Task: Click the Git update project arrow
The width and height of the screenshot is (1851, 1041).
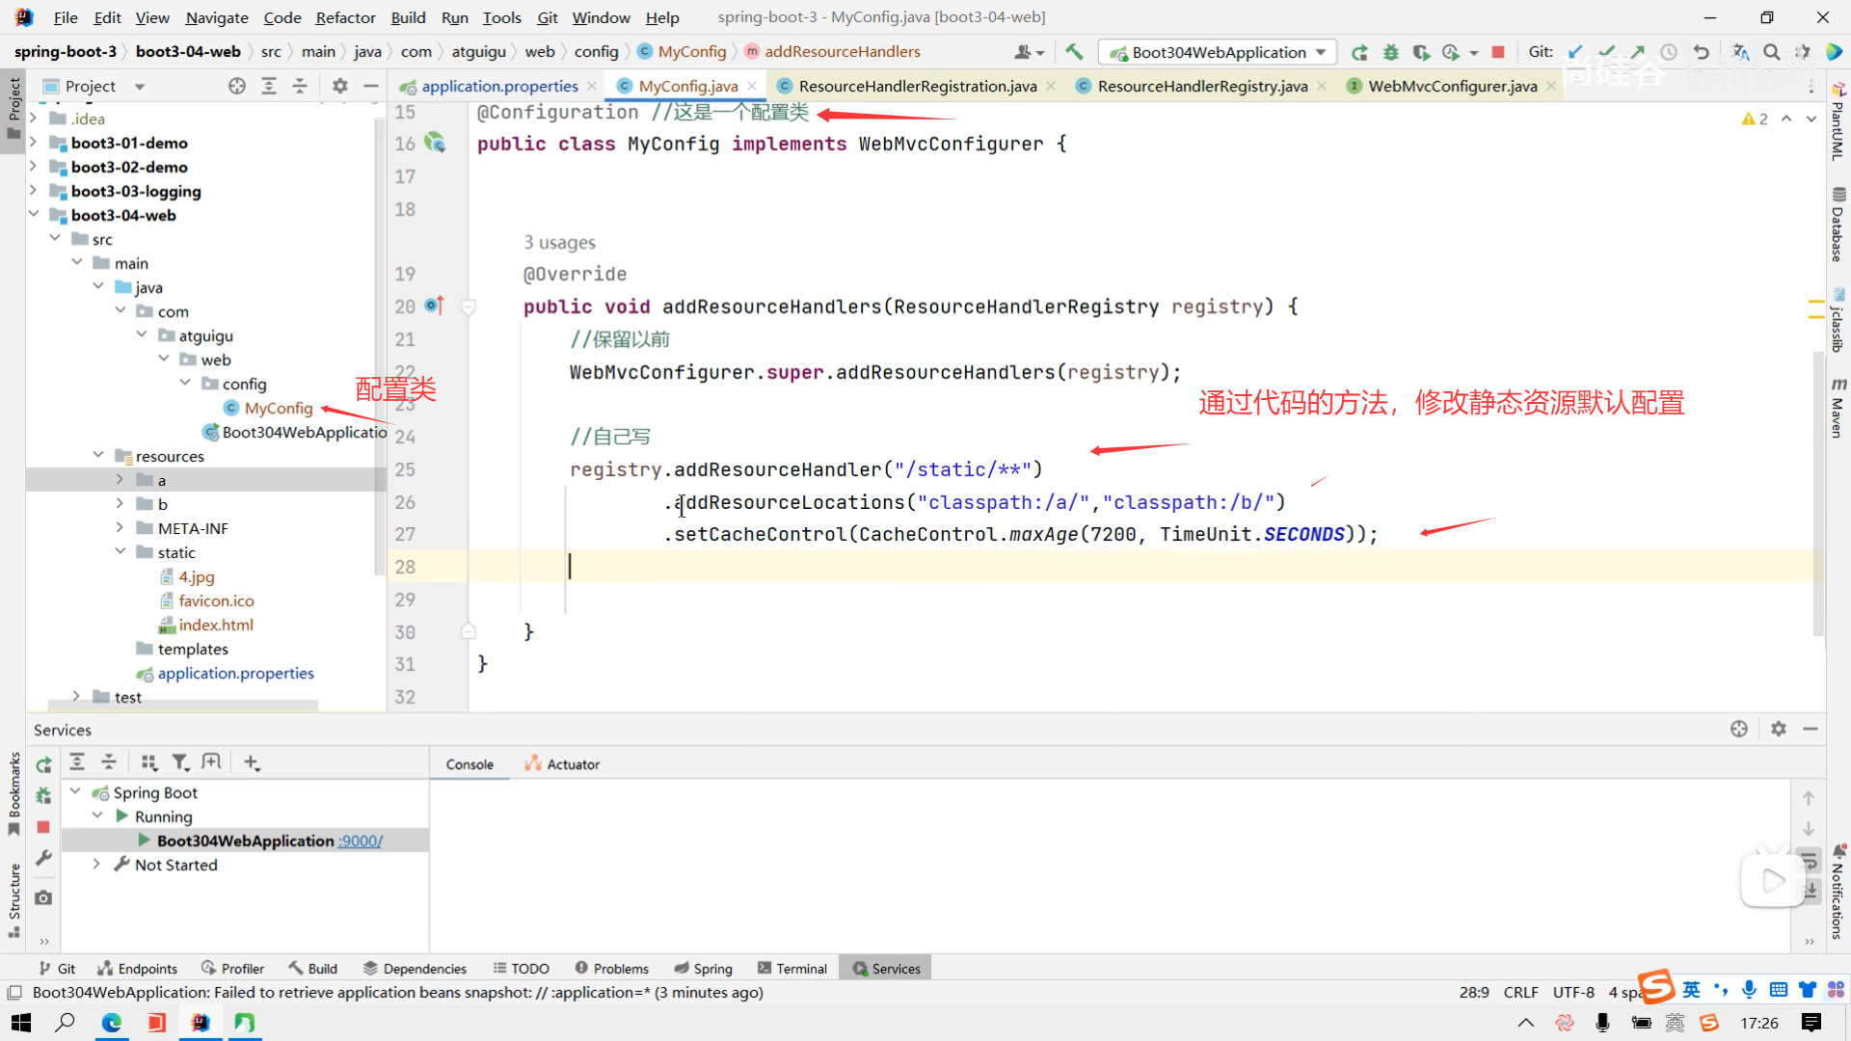Action: (x=1575, y=52)
